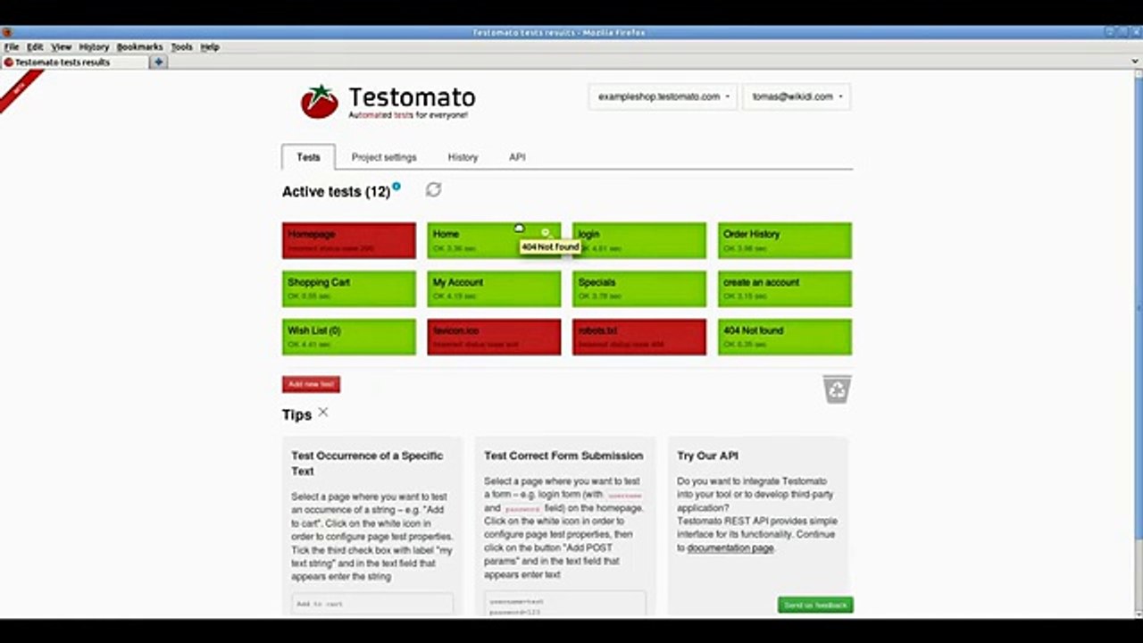Open the failing Homepage test tile

coord(349,240)
